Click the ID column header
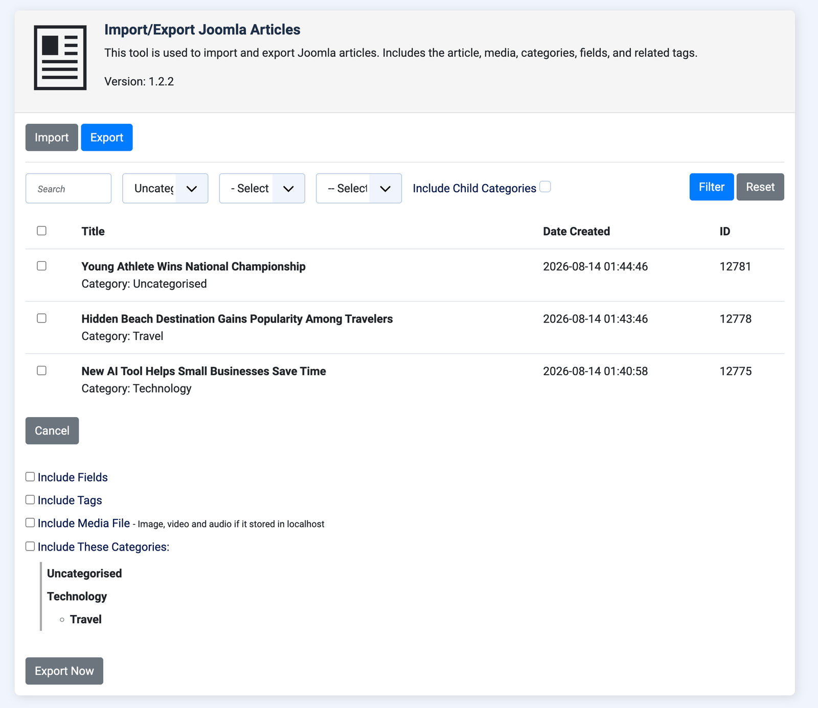Viewport: 818px width, 708px height. pos(725,232)
